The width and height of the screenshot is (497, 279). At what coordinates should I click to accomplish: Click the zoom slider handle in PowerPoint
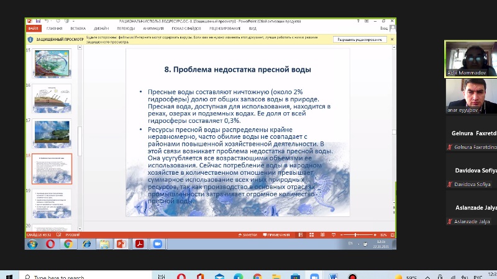(355, 235)
